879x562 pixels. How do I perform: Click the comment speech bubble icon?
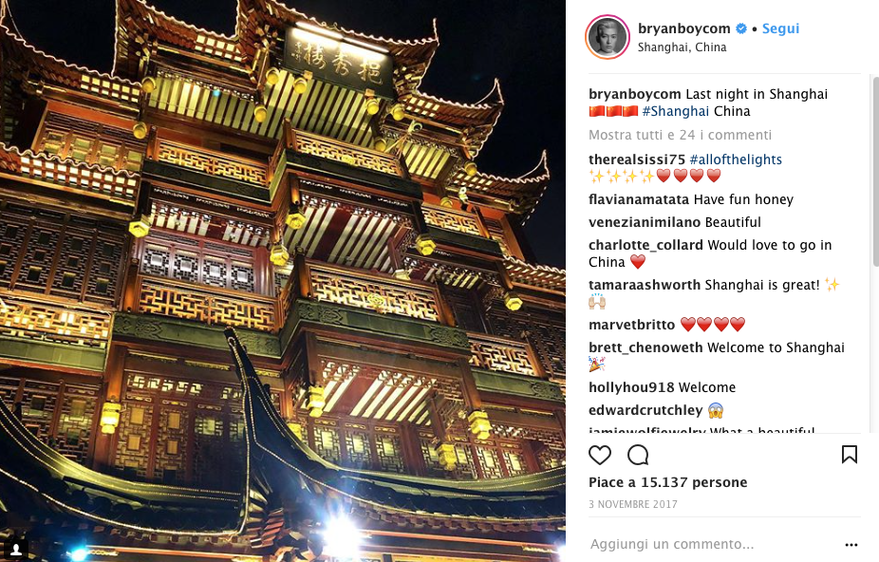638,455
